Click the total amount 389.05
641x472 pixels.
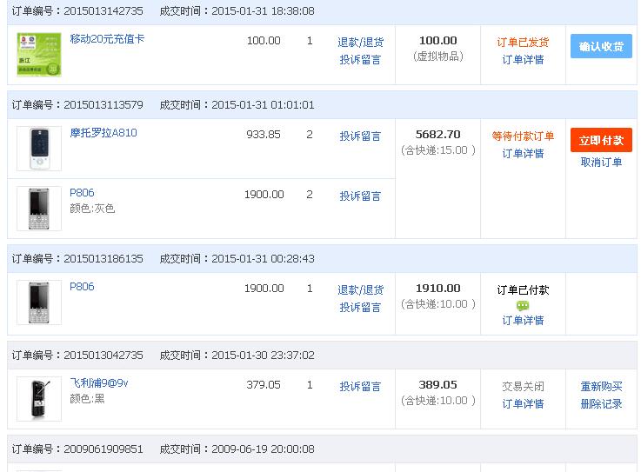click(x=437, y=385)
